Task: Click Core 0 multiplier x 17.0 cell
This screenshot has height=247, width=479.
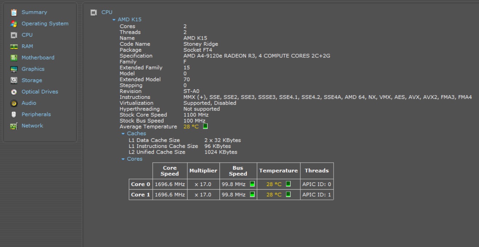Action: (x=203, y=184)
